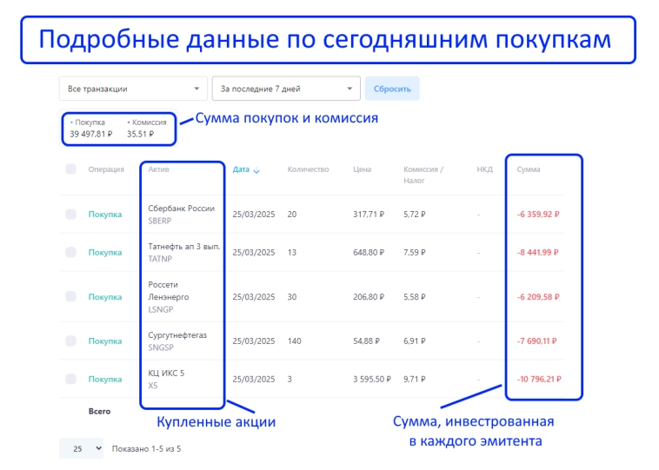
Task: Open the "За последние 7 дней" period dropdown
Action: [286, 89]
